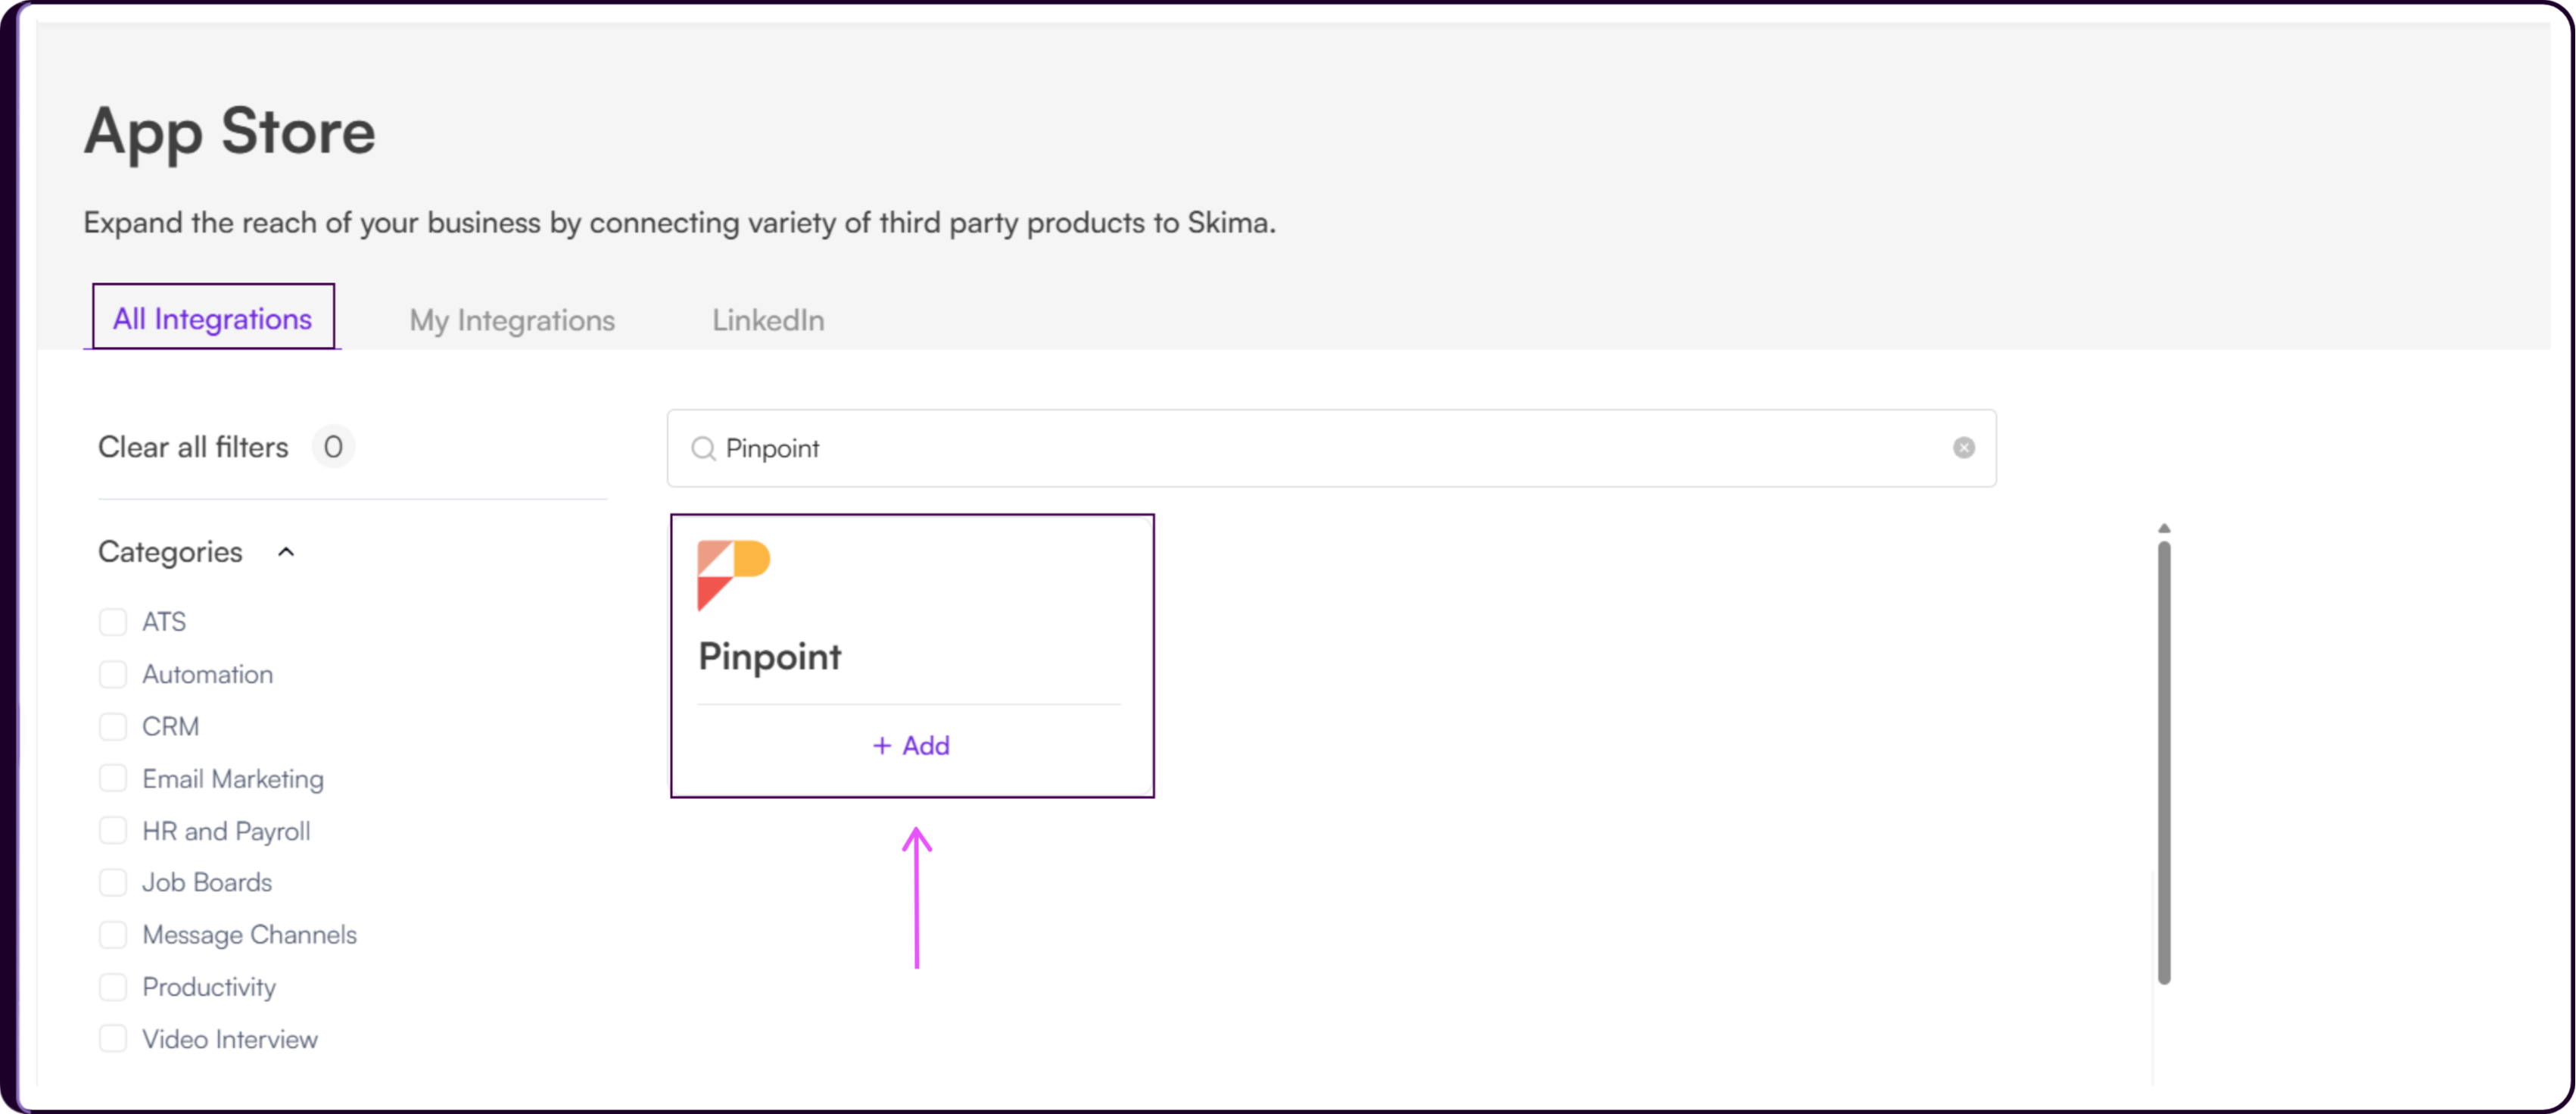Tick the Video Interview checkbox
The height and width of the screenshot is (1114, 2576).
coord(113,1038)
